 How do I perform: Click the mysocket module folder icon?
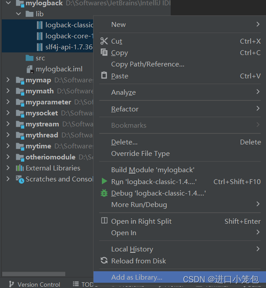click(20, 114)
